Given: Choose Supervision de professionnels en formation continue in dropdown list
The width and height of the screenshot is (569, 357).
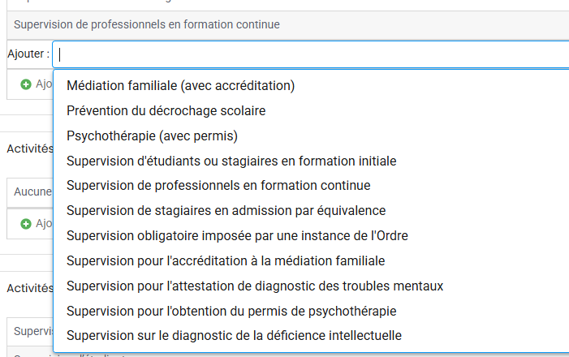Looking at the screenshot, I should coord(218,185).
